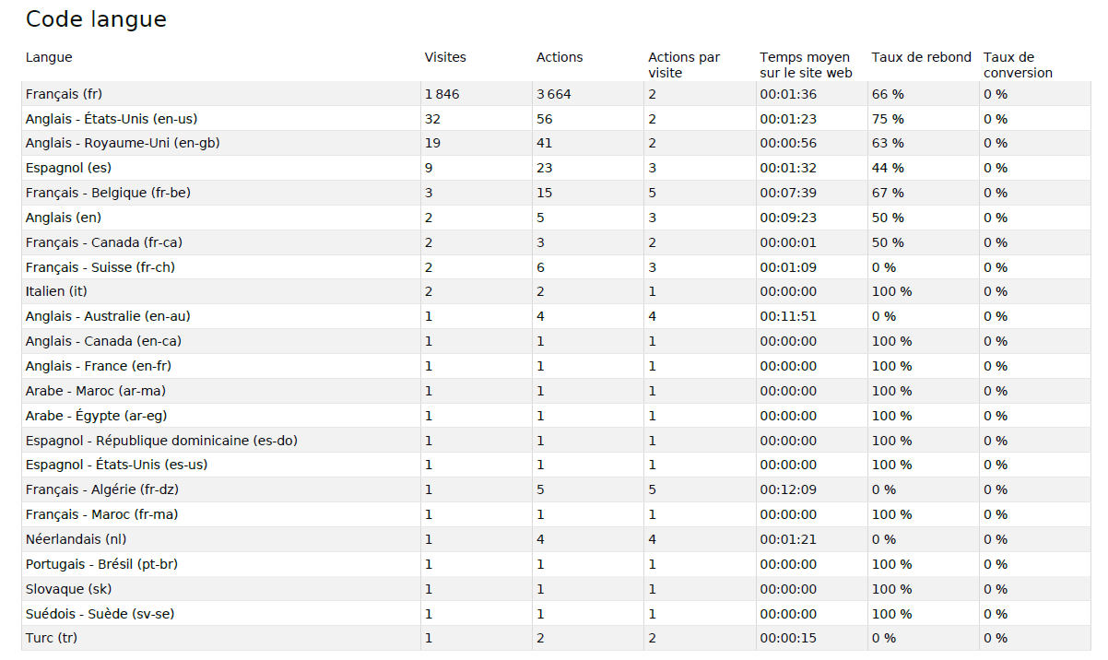
Task: Click the Français - Algérie (fr-dz) row
Action: [x=101, y=489]
